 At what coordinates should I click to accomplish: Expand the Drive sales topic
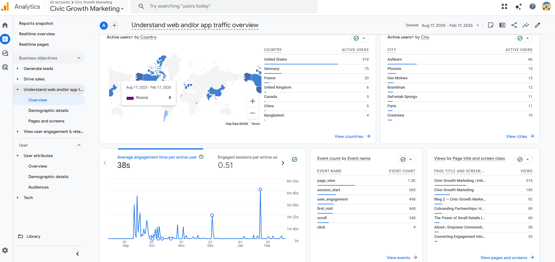(18, 79)
